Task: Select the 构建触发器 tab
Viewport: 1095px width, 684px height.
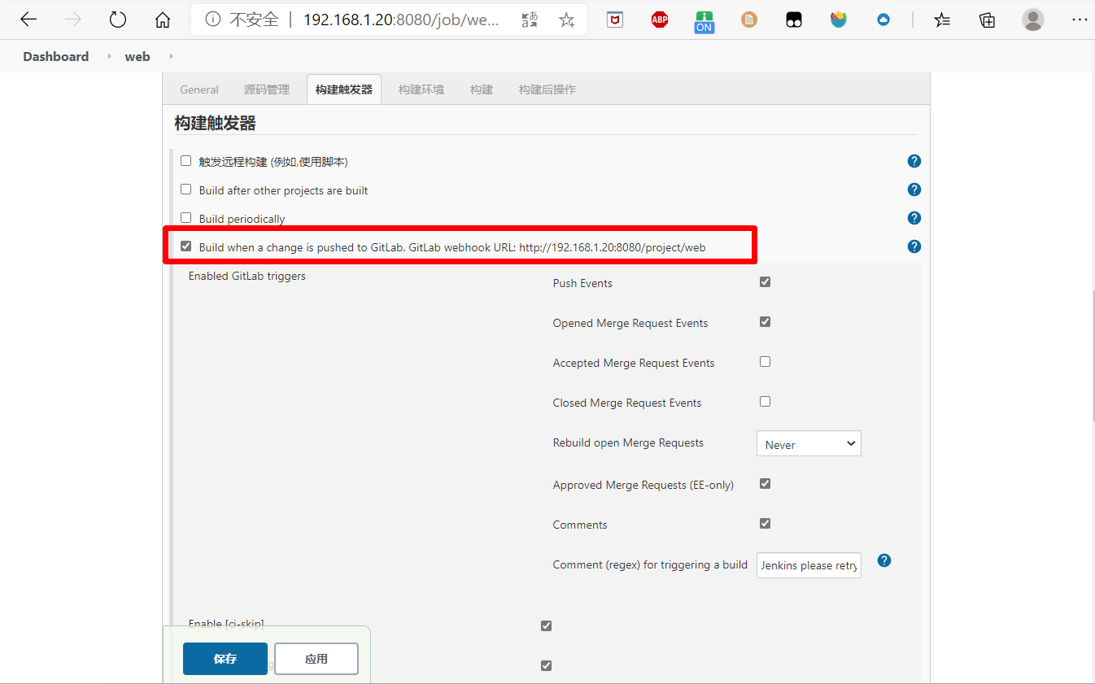Action: (344, 89)
